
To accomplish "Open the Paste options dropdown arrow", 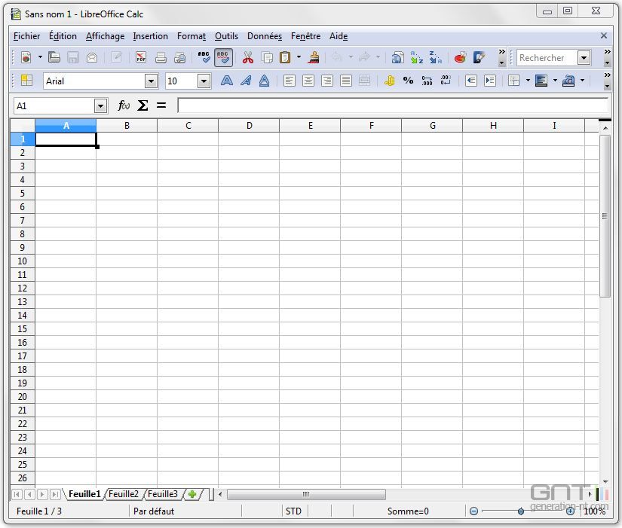I will [299, 57].
